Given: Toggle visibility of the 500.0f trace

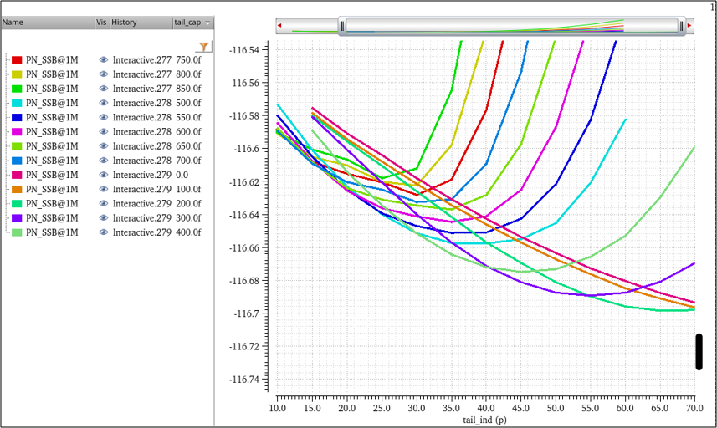Looking at the screenshot, I should [x=104, y=103].
